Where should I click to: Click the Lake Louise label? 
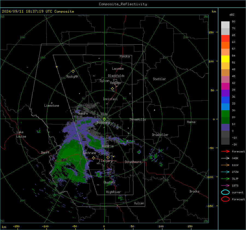click(21, 134)
